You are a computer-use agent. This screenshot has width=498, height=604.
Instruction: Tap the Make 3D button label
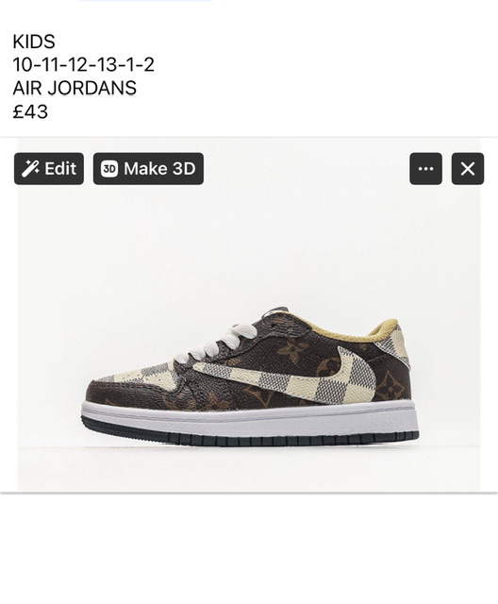(159, 169)
